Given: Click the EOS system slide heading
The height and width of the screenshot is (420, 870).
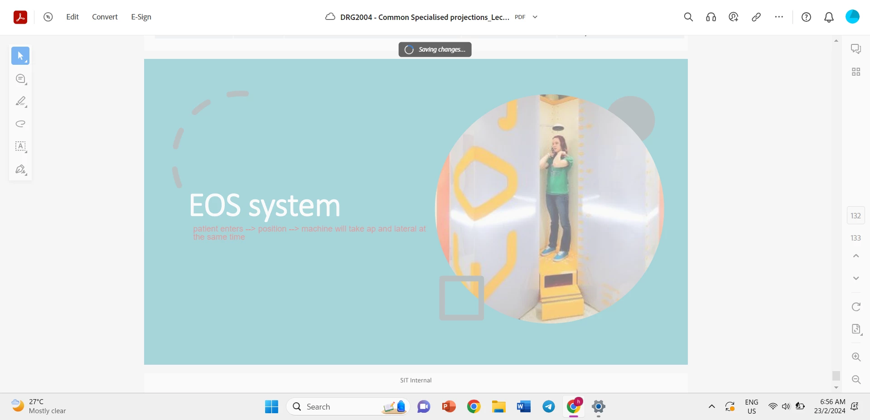Looking at the screenshot, I should (265, 206).
